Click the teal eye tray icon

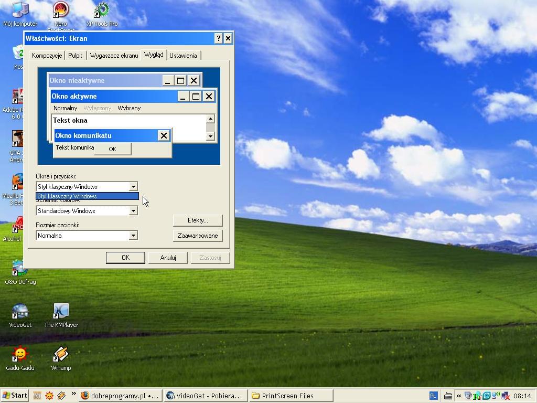click(486, 396)
